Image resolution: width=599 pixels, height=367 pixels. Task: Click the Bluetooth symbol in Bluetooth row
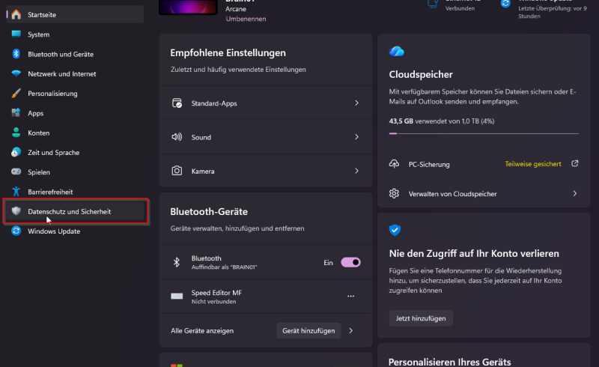(177, 262)
